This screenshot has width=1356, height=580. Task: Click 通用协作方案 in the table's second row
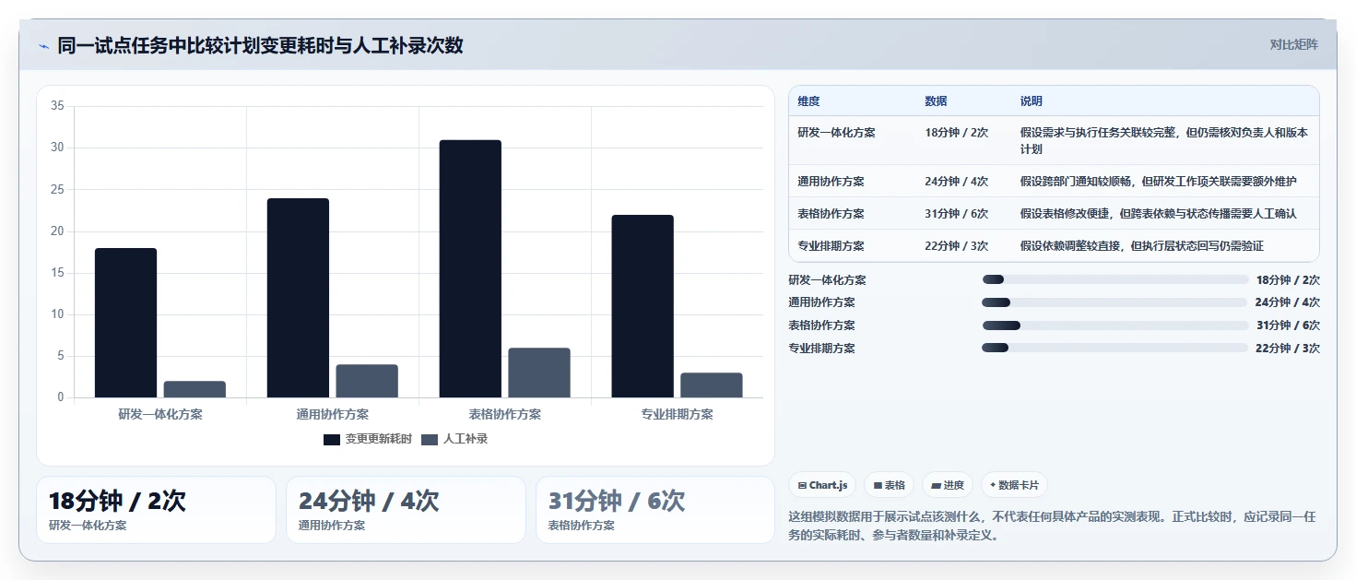[831, 182]
